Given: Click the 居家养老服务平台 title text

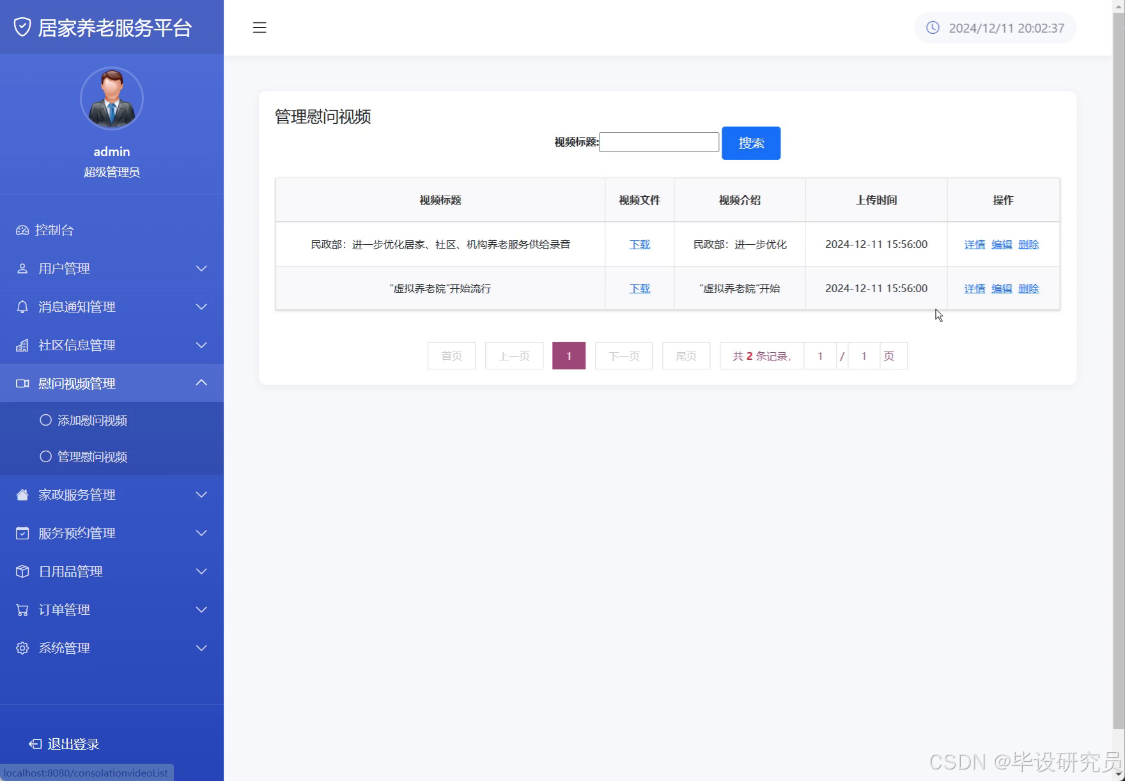Looking at the screenshot, I should coord(115,27).
